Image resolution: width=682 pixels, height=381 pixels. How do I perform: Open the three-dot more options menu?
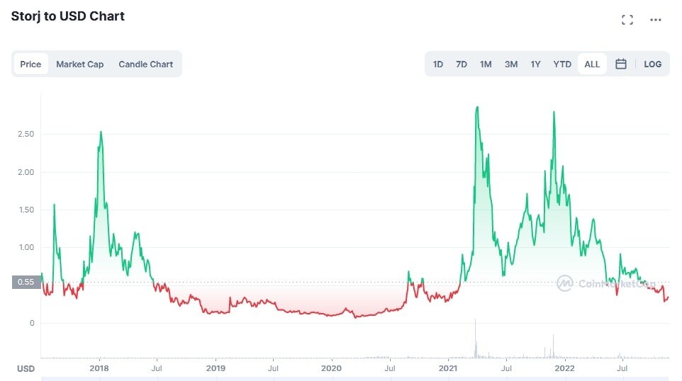click(656, 20)
